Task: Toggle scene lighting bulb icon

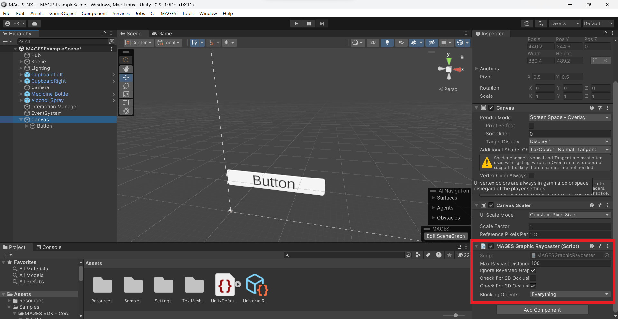Action: click(x=387, y=42)
